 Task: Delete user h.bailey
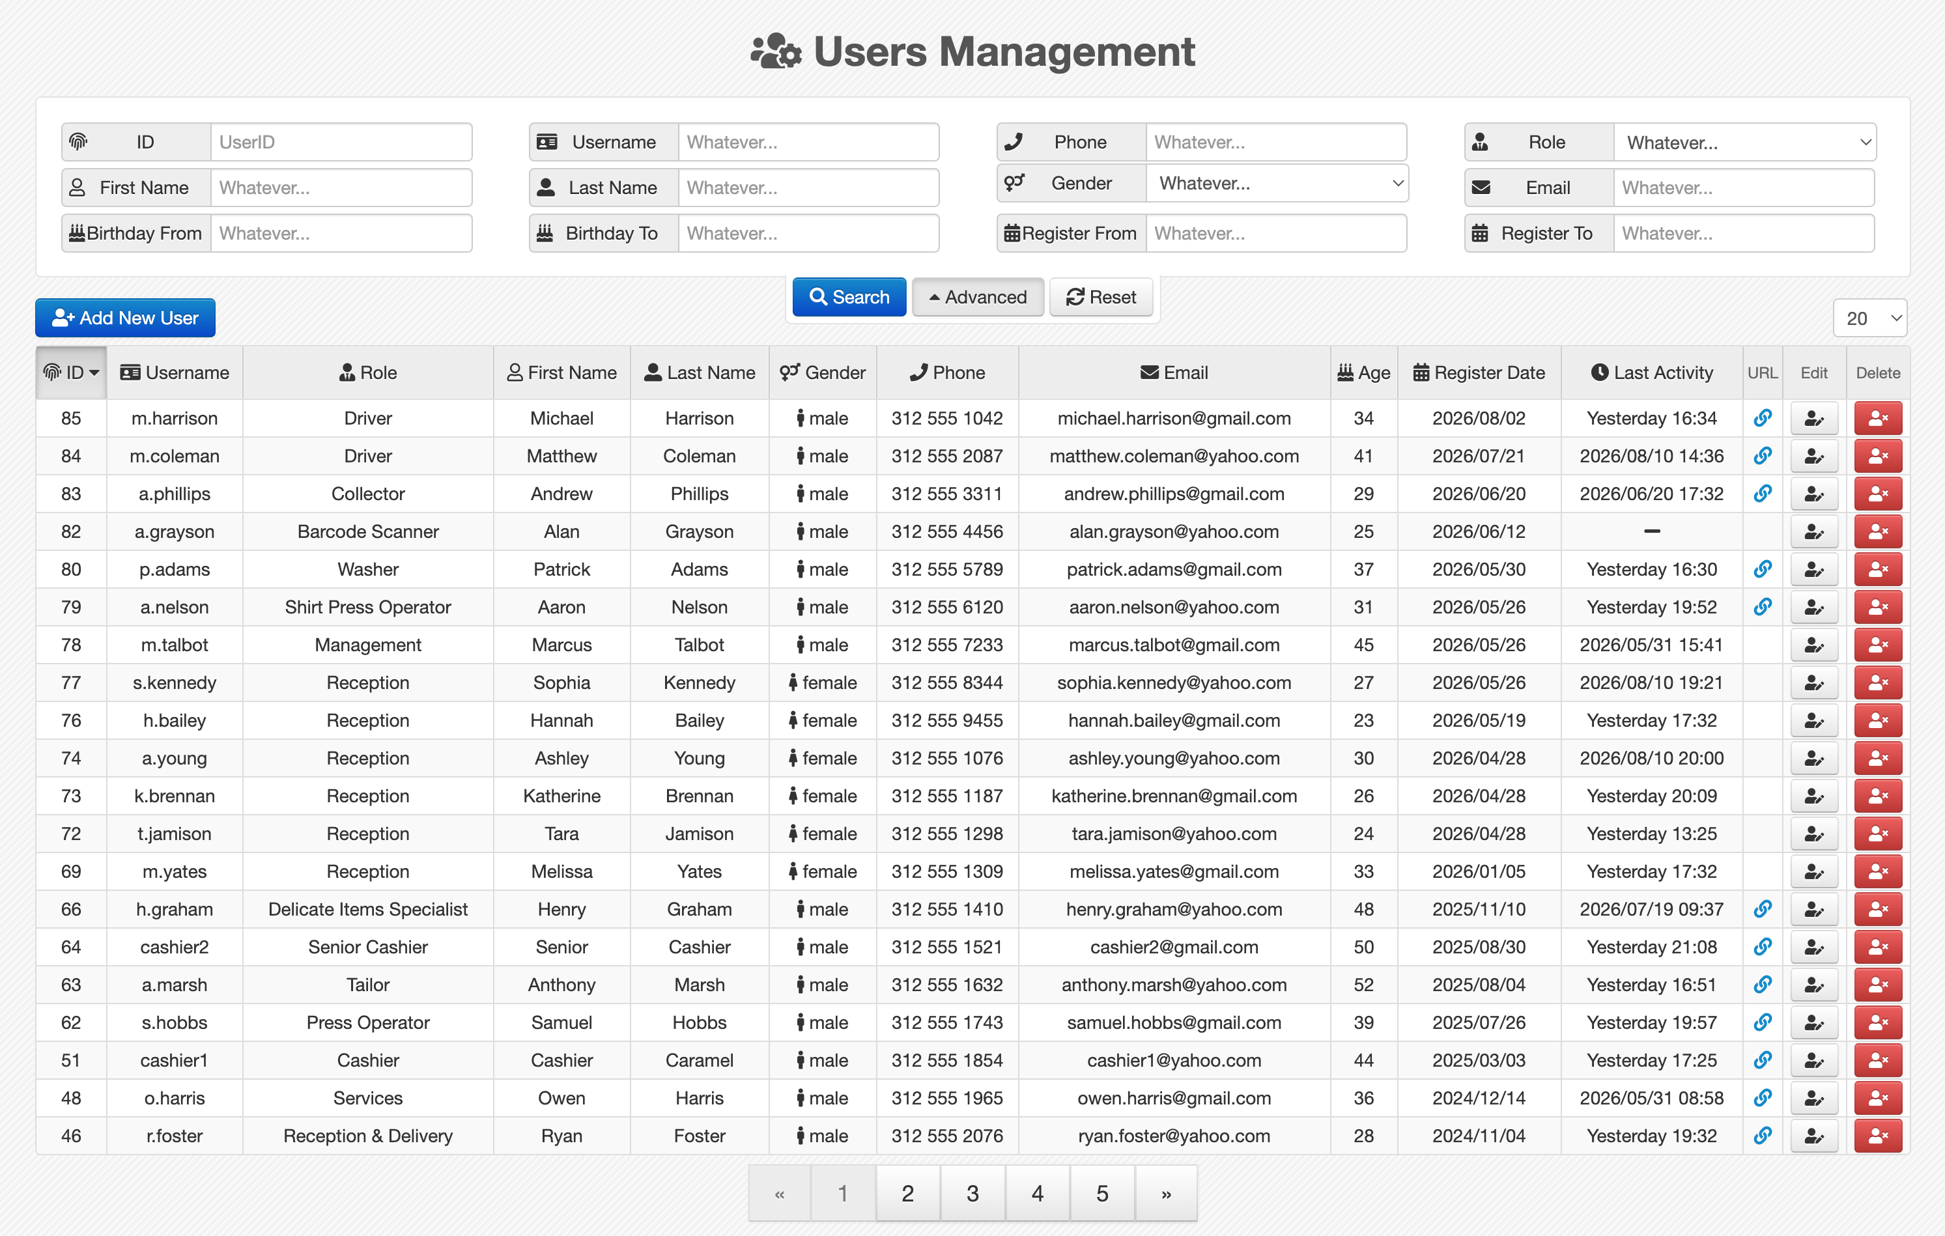point(1878,720)
